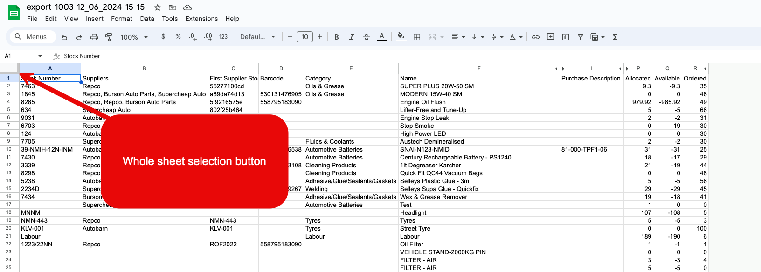Decrease decimal places

click(193, 37)
